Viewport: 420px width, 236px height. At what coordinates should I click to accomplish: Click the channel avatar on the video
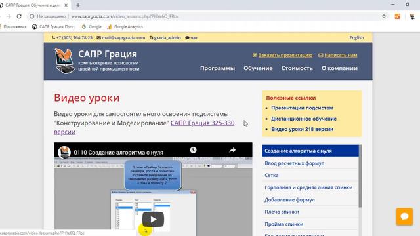coord(64,152)
